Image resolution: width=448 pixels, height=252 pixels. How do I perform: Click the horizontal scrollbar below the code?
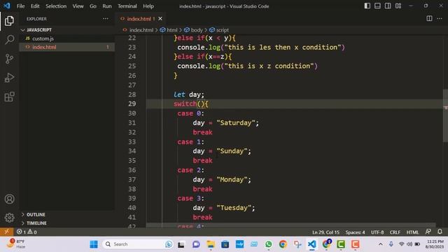[x=291, y=225]
